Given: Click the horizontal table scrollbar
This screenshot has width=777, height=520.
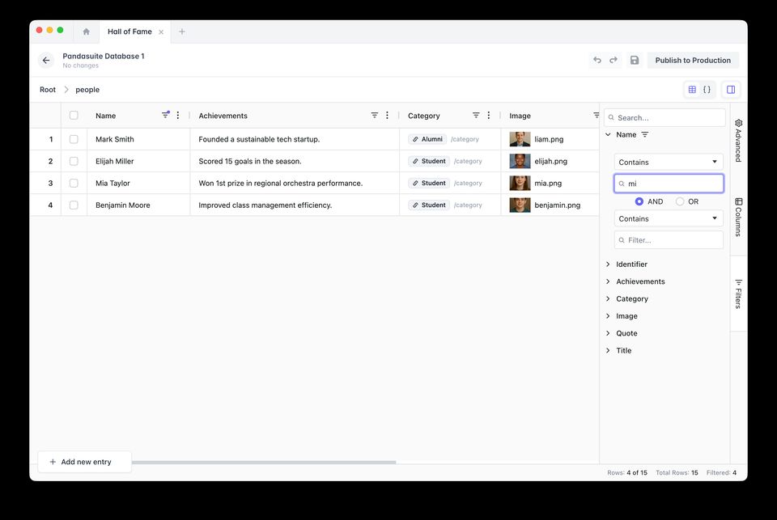Looking at the screenshot, I should click(x=264, y=463).
